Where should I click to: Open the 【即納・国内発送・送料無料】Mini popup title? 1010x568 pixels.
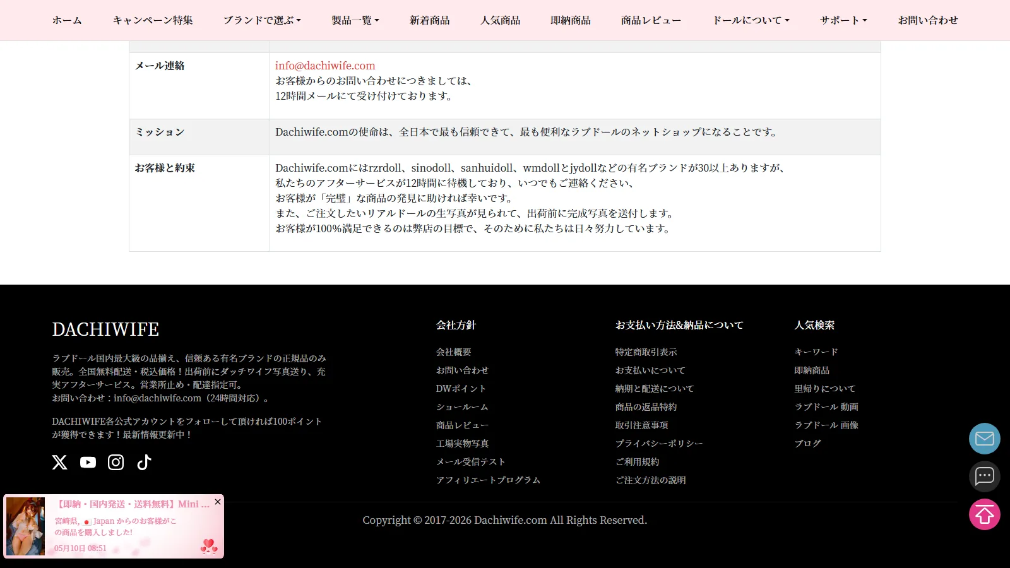[132, 504]
